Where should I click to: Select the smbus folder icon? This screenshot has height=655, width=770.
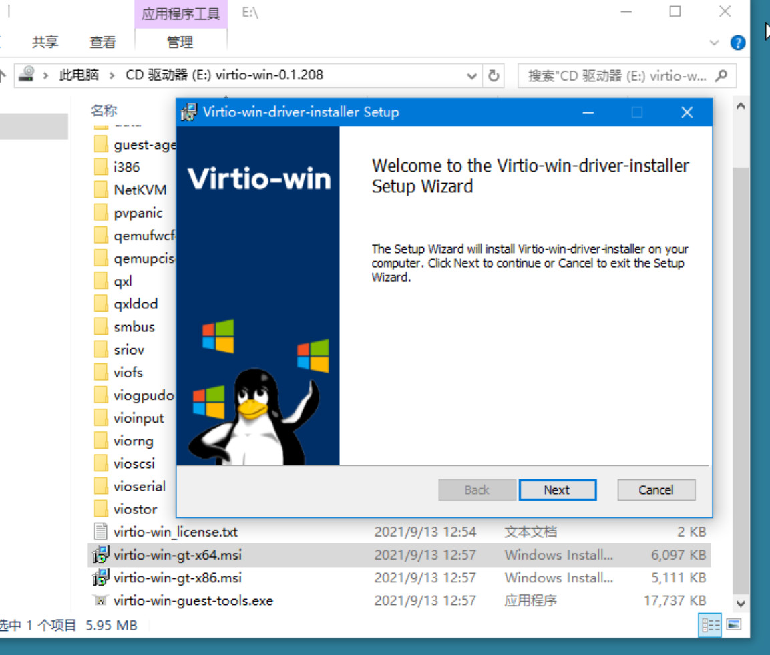point(101,326)
